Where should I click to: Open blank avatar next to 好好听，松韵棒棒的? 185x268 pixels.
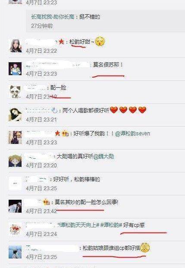[x=15, y=183]
